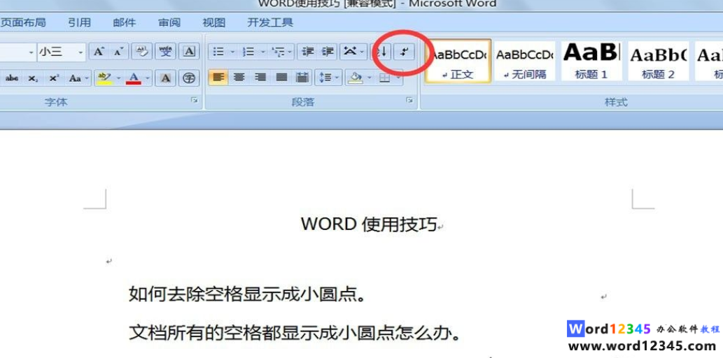Select the 正文 style
The height and width of the screenshot is (358, 723).
pyautogui.click(x=458, y=61)
